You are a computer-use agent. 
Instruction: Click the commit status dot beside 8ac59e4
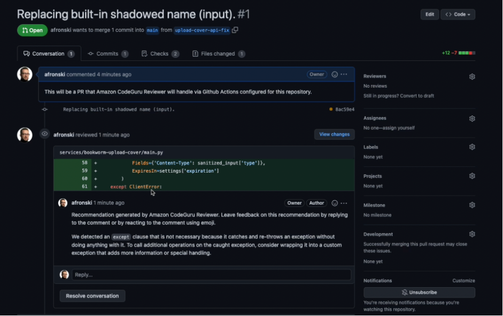coord(331,109)
